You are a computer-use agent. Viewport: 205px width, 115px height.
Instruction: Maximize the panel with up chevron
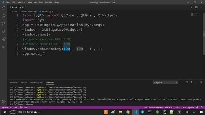point(196,82)
